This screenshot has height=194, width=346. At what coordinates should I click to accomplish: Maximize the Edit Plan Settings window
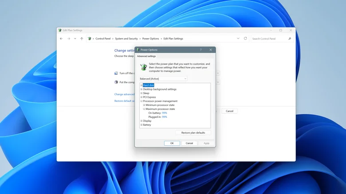281,31
